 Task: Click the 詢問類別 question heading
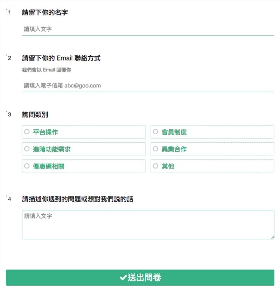pyautogui.click(x=35, y=114)
